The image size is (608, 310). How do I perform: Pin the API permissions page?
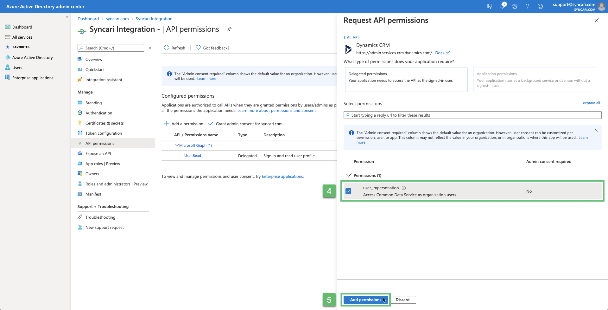(229, 29)
